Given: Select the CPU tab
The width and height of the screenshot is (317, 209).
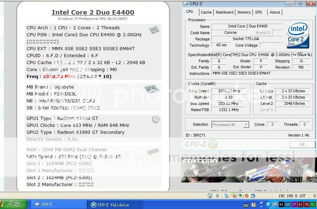Looking at the screenshot, I should point(190,12).
